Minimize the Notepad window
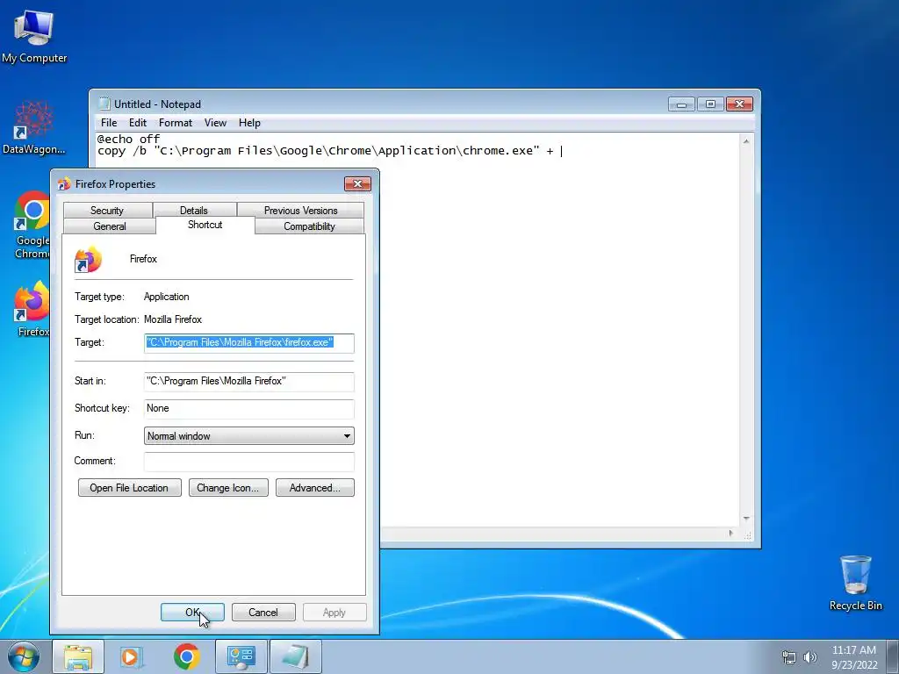Screen dimensions: 899x674 pos(681,104)
